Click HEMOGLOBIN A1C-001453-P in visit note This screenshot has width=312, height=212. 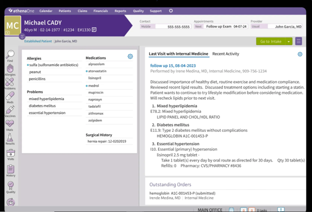pos(182,136)
